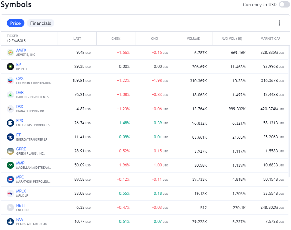Click the DIANA SHIPPING INC. company name
The width and height of the screenshot is (291, 230).
coord(31,111)
